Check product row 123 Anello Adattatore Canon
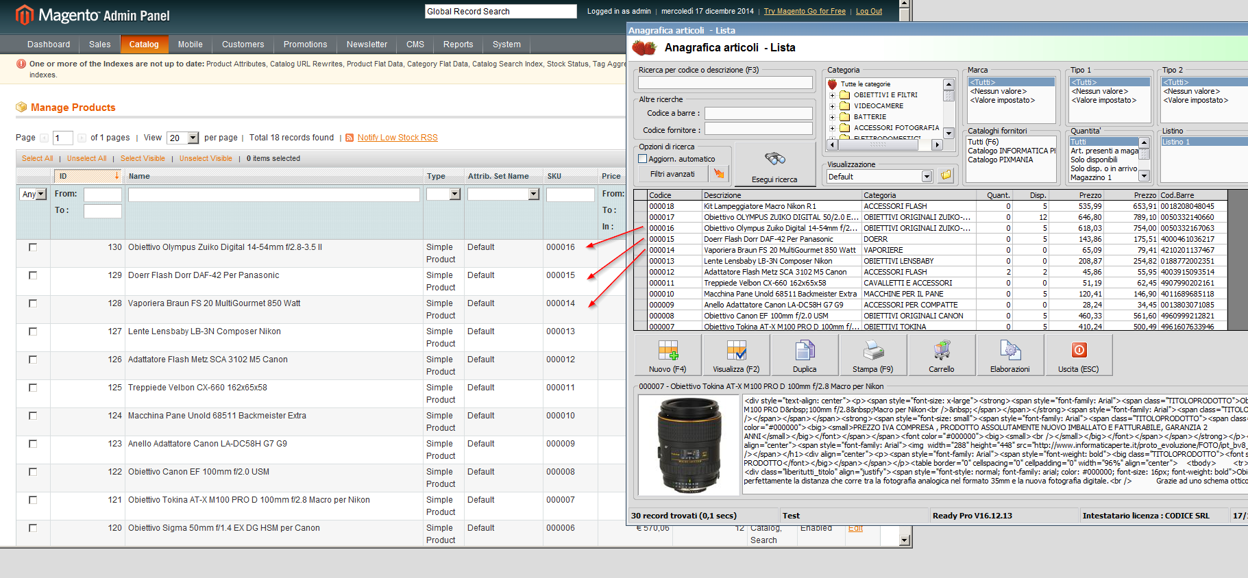 [x=33, y=444]
